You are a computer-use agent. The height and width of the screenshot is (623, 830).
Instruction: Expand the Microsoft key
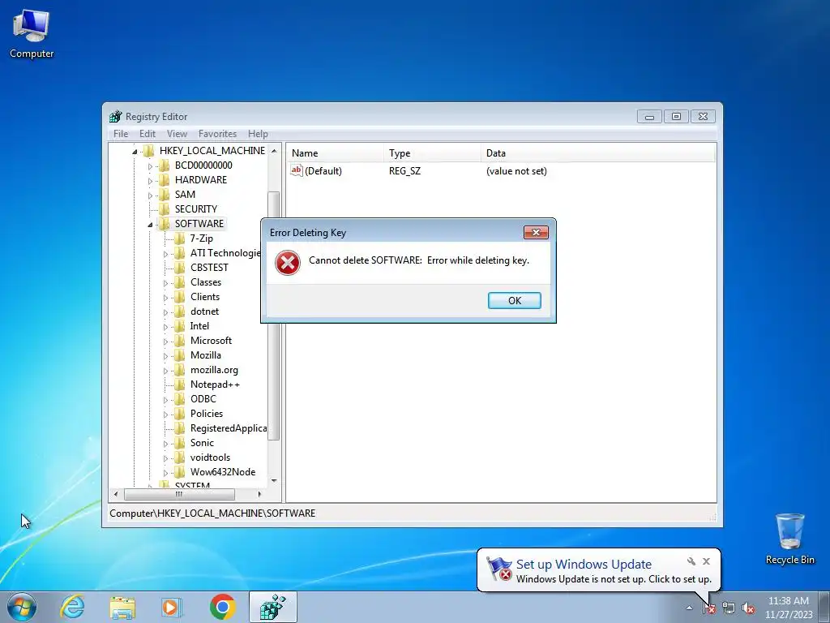(x=165, y=342)
